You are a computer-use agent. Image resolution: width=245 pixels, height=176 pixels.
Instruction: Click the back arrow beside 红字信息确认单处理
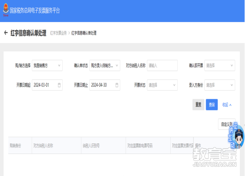(6, 33)
